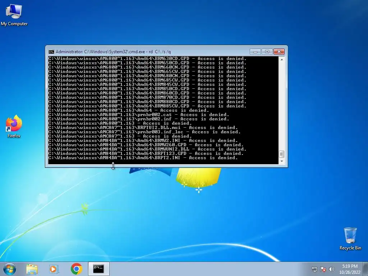Click the scrollbar down arrow in cmd
Image resolution: width=368 pixels, height=276 pixels.
282,161
